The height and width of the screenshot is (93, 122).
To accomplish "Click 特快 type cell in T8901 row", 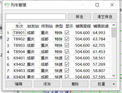I will 59,33.
